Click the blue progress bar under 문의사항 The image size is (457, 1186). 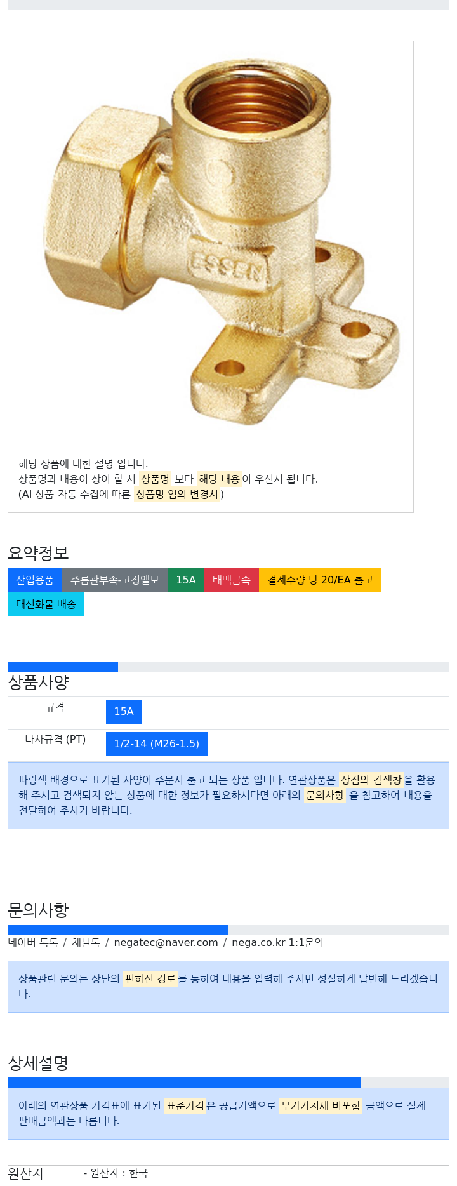118,930
